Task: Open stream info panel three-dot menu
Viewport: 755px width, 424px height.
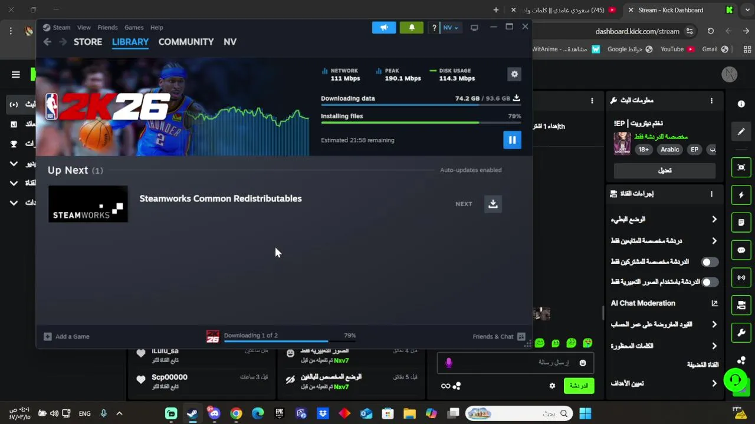Action: [x=711, y=101]
